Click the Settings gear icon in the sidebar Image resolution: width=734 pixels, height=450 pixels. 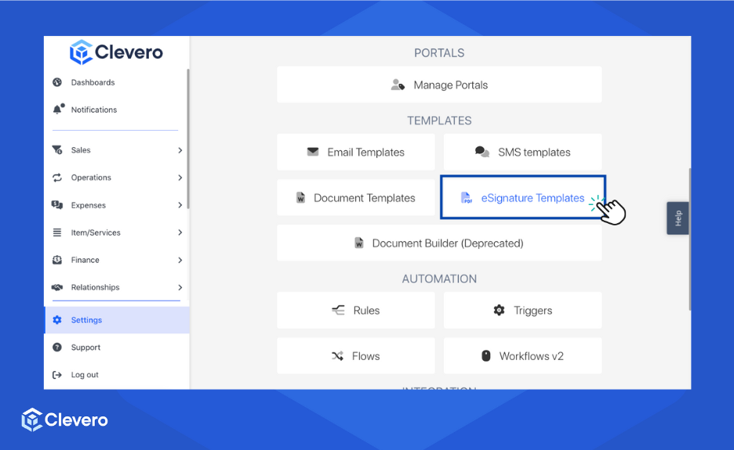(57, 319)
